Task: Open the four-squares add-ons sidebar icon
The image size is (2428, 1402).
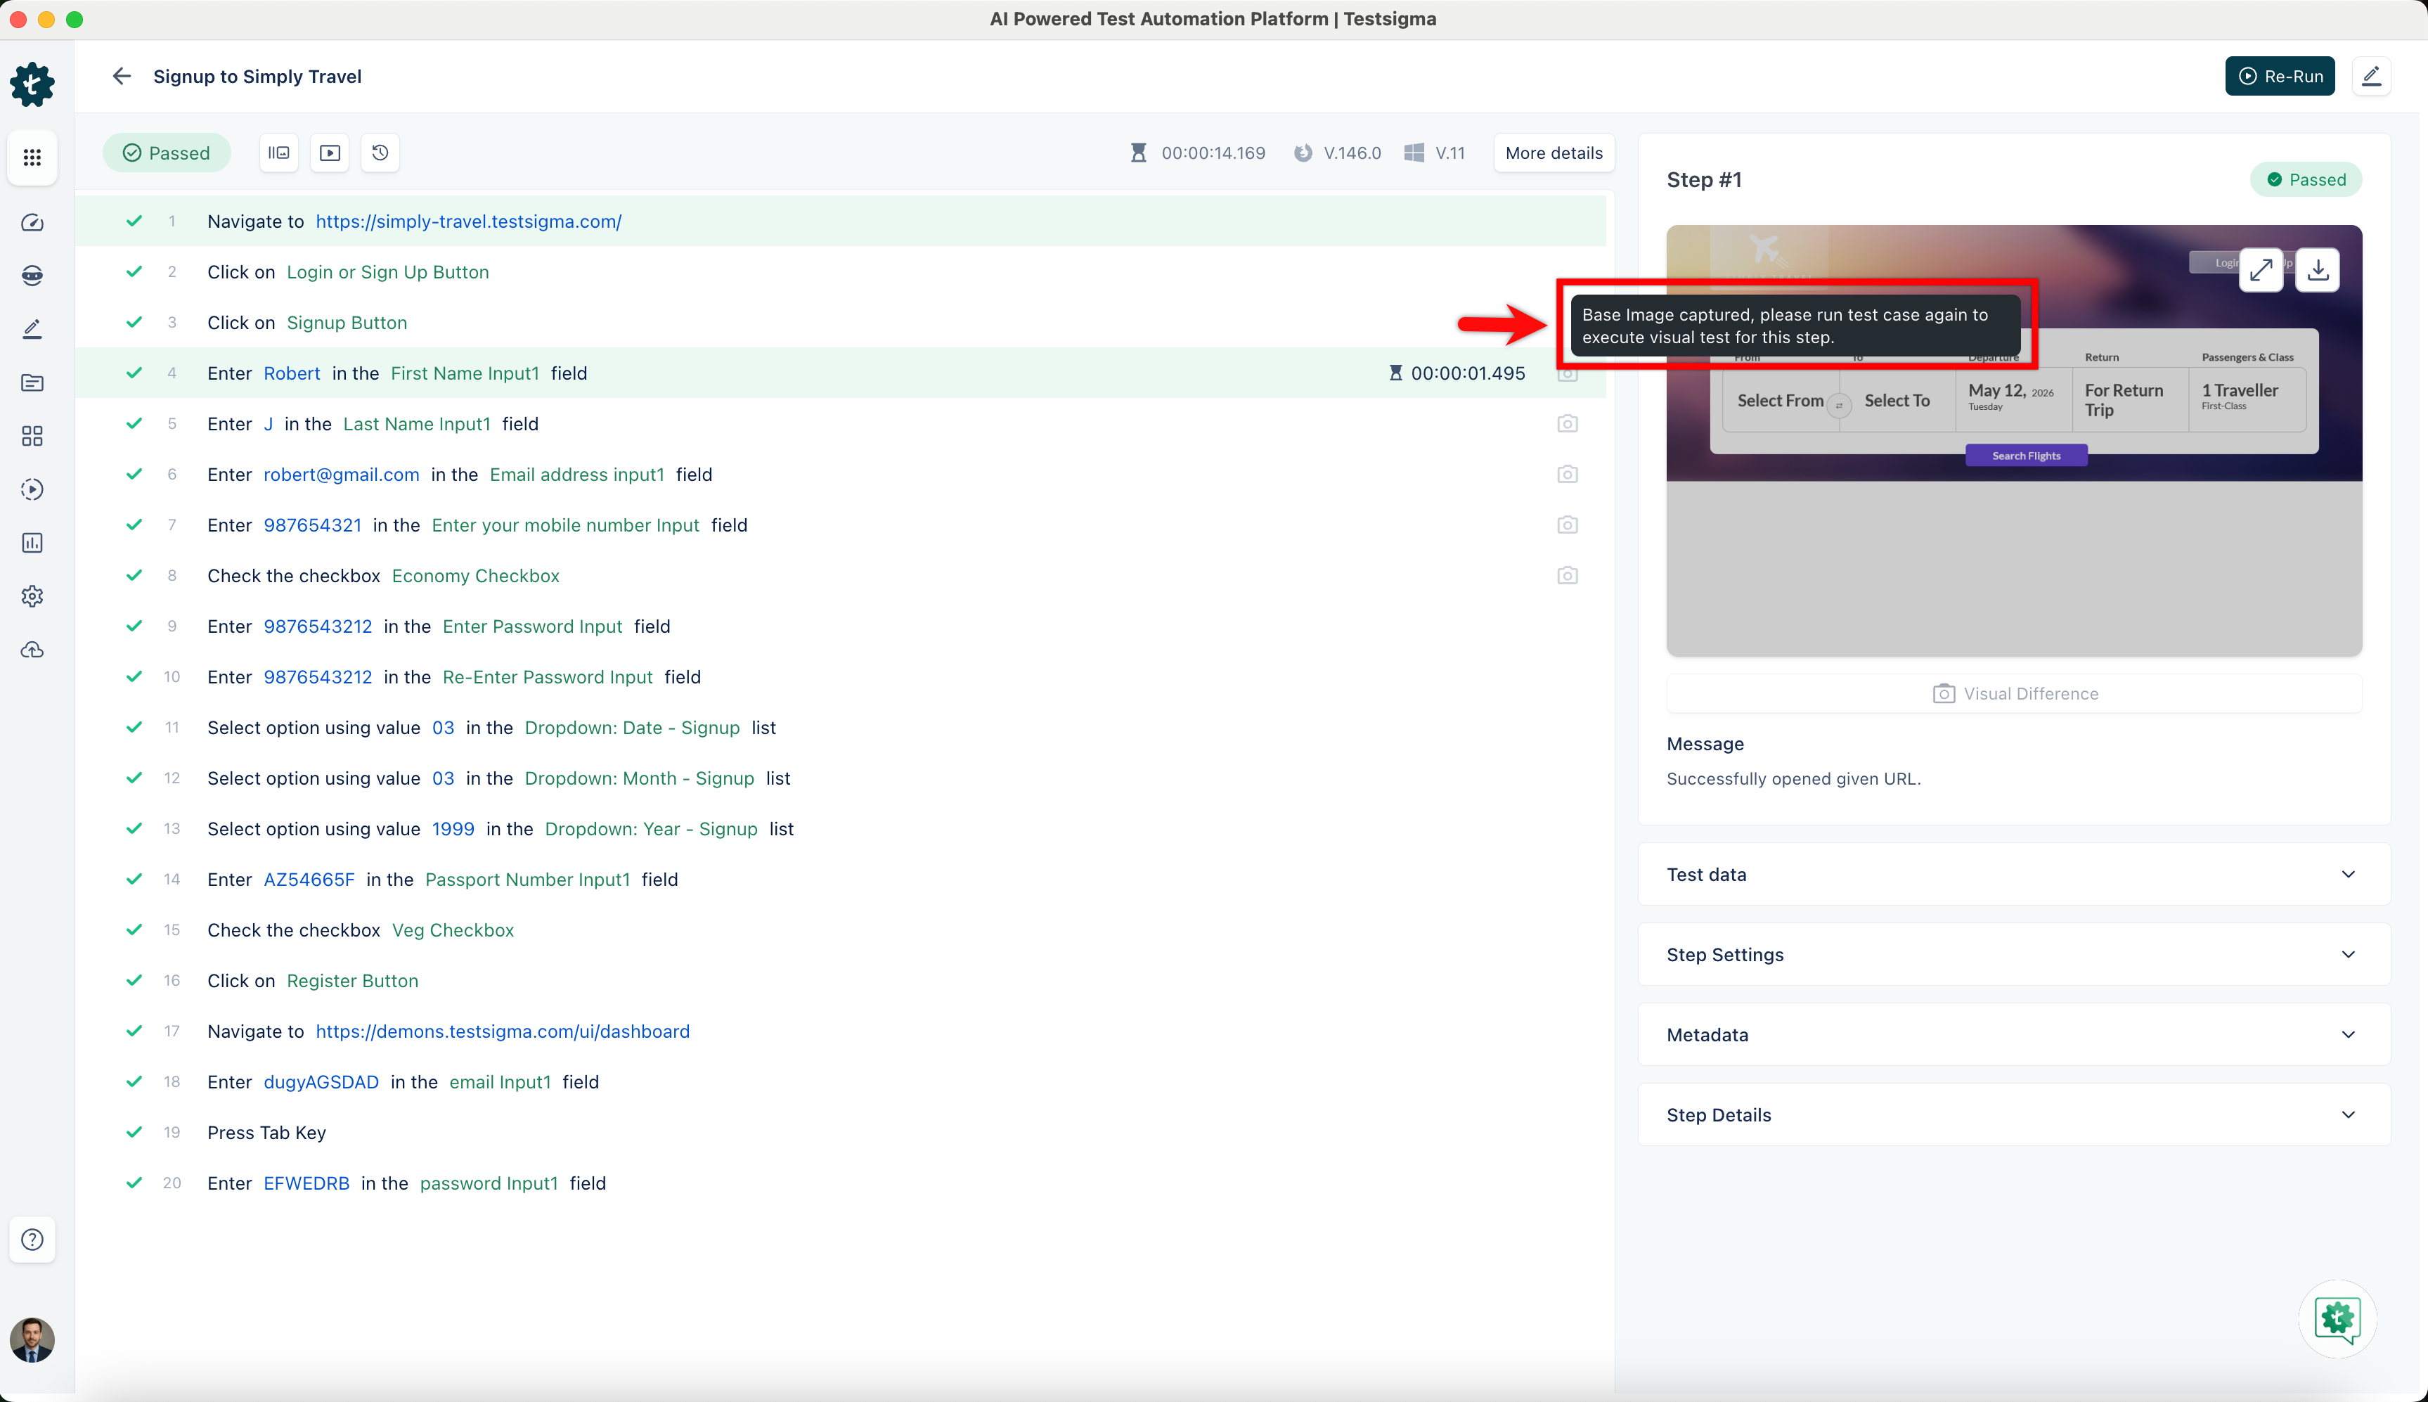Action: coord(32,436)
